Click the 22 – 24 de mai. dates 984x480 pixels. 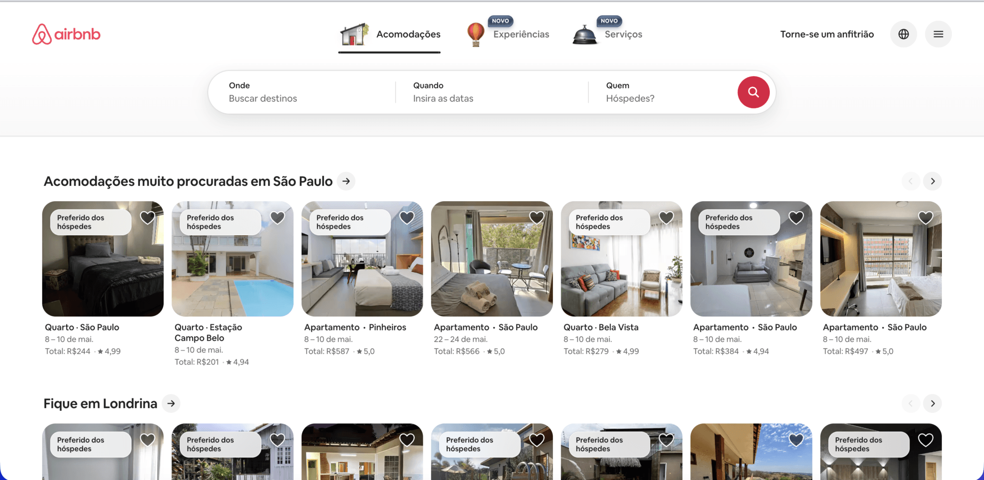coord(461,339)
